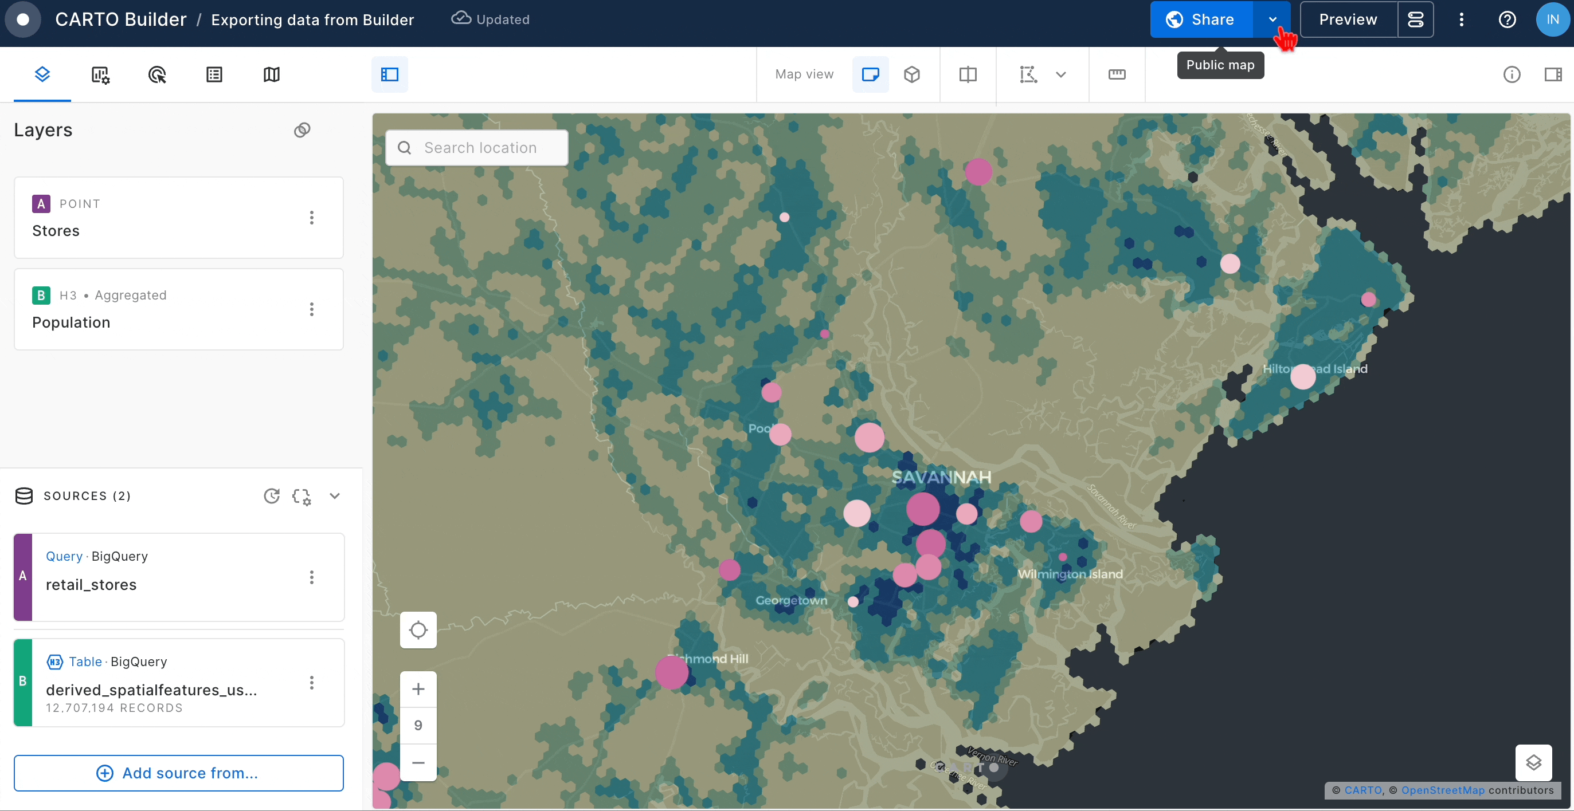Select the 2D map view mode
Viewport: 1574px width, 811px height.
click(870, 74)
